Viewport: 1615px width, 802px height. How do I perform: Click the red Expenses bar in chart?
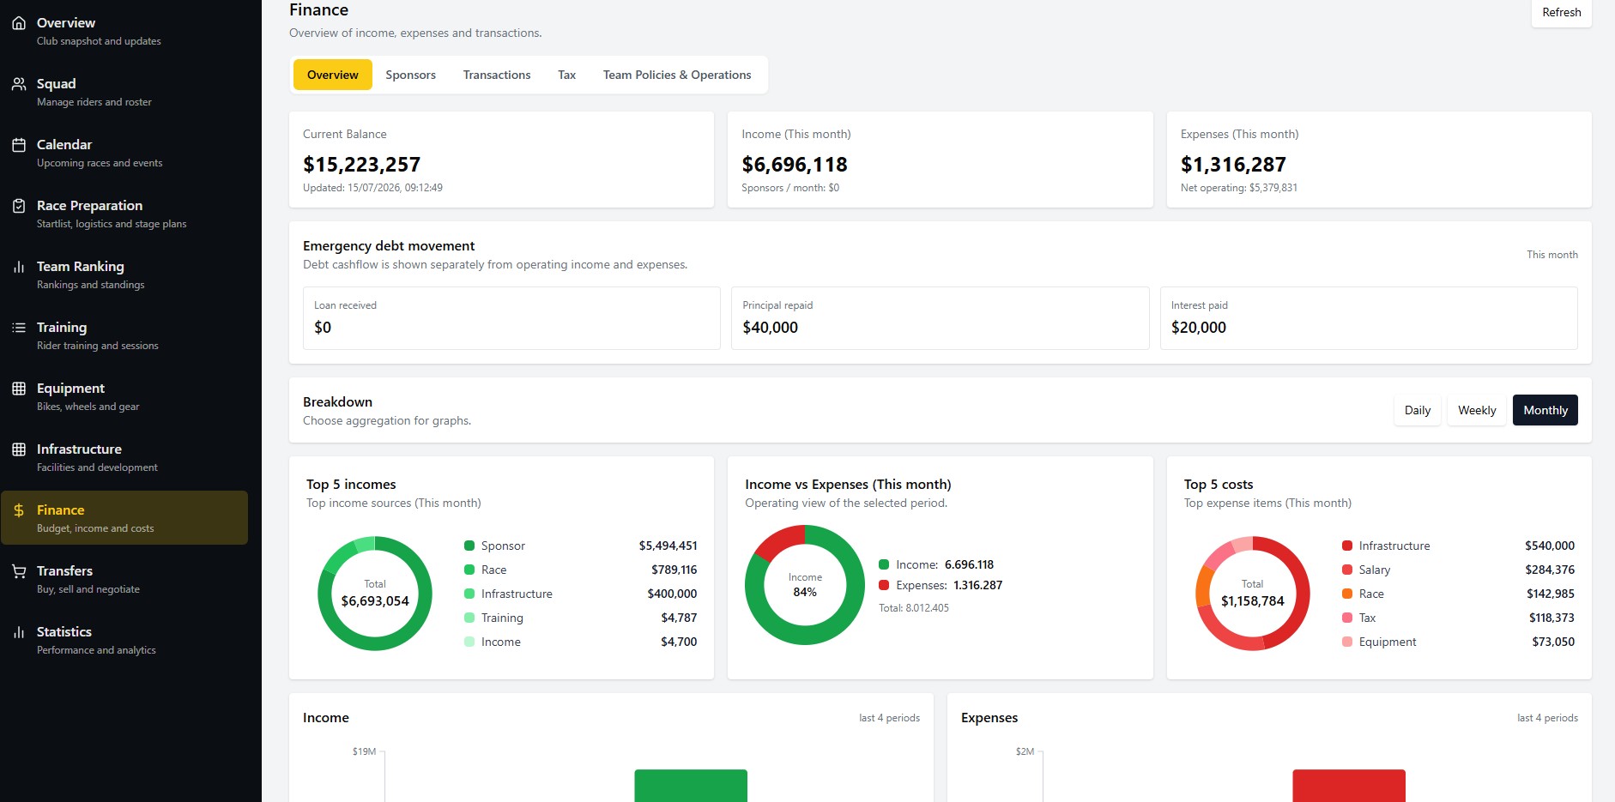(x=1349, y=786)
